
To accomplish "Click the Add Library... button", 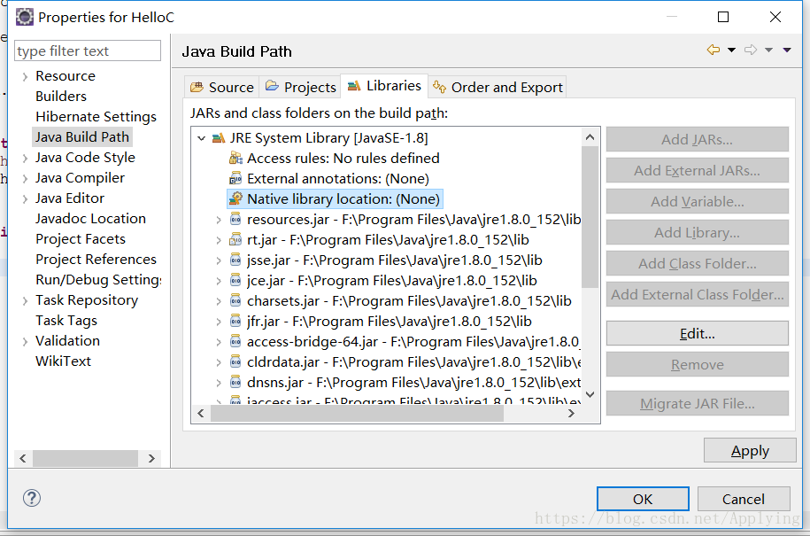I will [x=698, y=233].
